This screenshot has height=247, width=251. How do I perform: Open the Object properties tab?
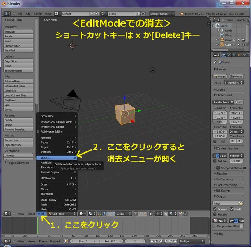point(239,55)
